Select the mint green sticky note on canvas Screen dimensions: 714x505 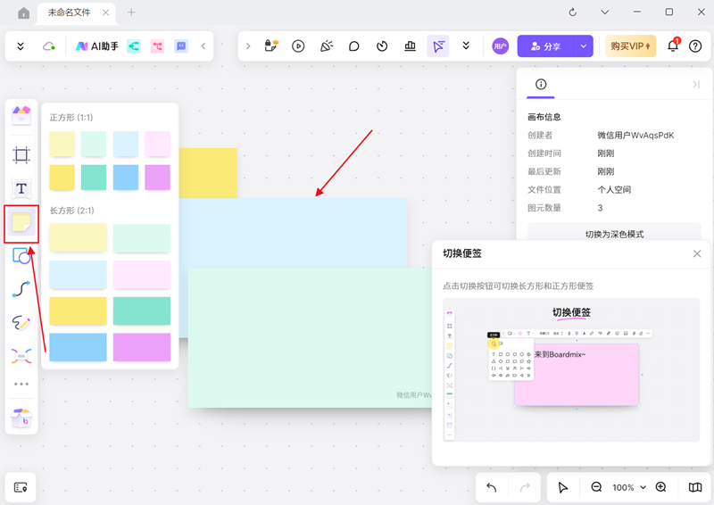[x=310, y=337]
